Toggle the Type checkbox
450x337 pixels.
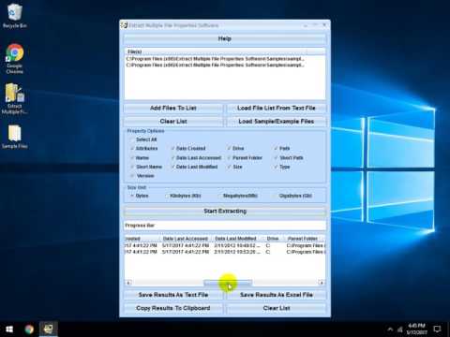click(276, 167)
